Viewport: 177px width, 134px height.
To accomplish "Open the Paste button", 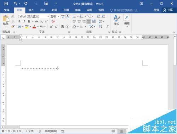I will point(6,21).
